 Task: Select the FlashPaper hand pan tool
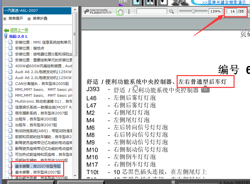point(120,11)
